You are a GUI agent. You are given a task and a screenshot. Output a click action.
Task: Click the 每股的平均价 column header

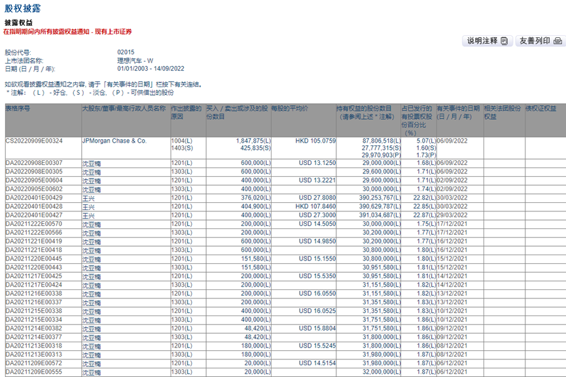[x=290, y=108]
